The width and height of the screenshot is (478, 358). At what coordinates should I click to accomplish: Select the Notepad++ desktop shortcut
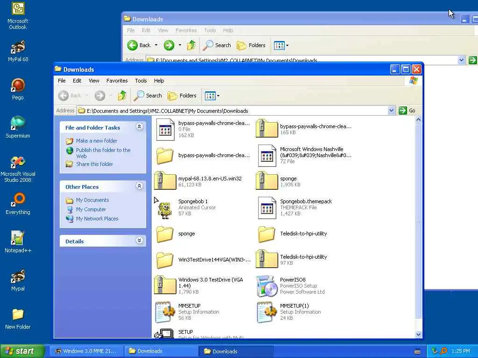click(18, 242)
